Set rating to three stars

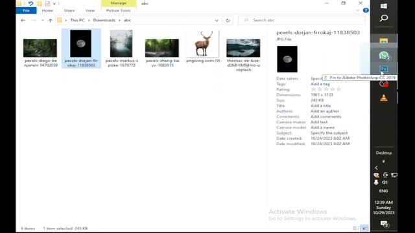(326, 89)
